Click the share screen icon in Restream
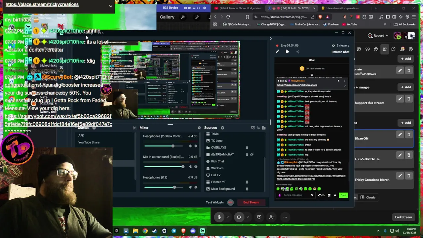Image resolution: width=423 pixels, height=238 pixels. click(259, 217)
